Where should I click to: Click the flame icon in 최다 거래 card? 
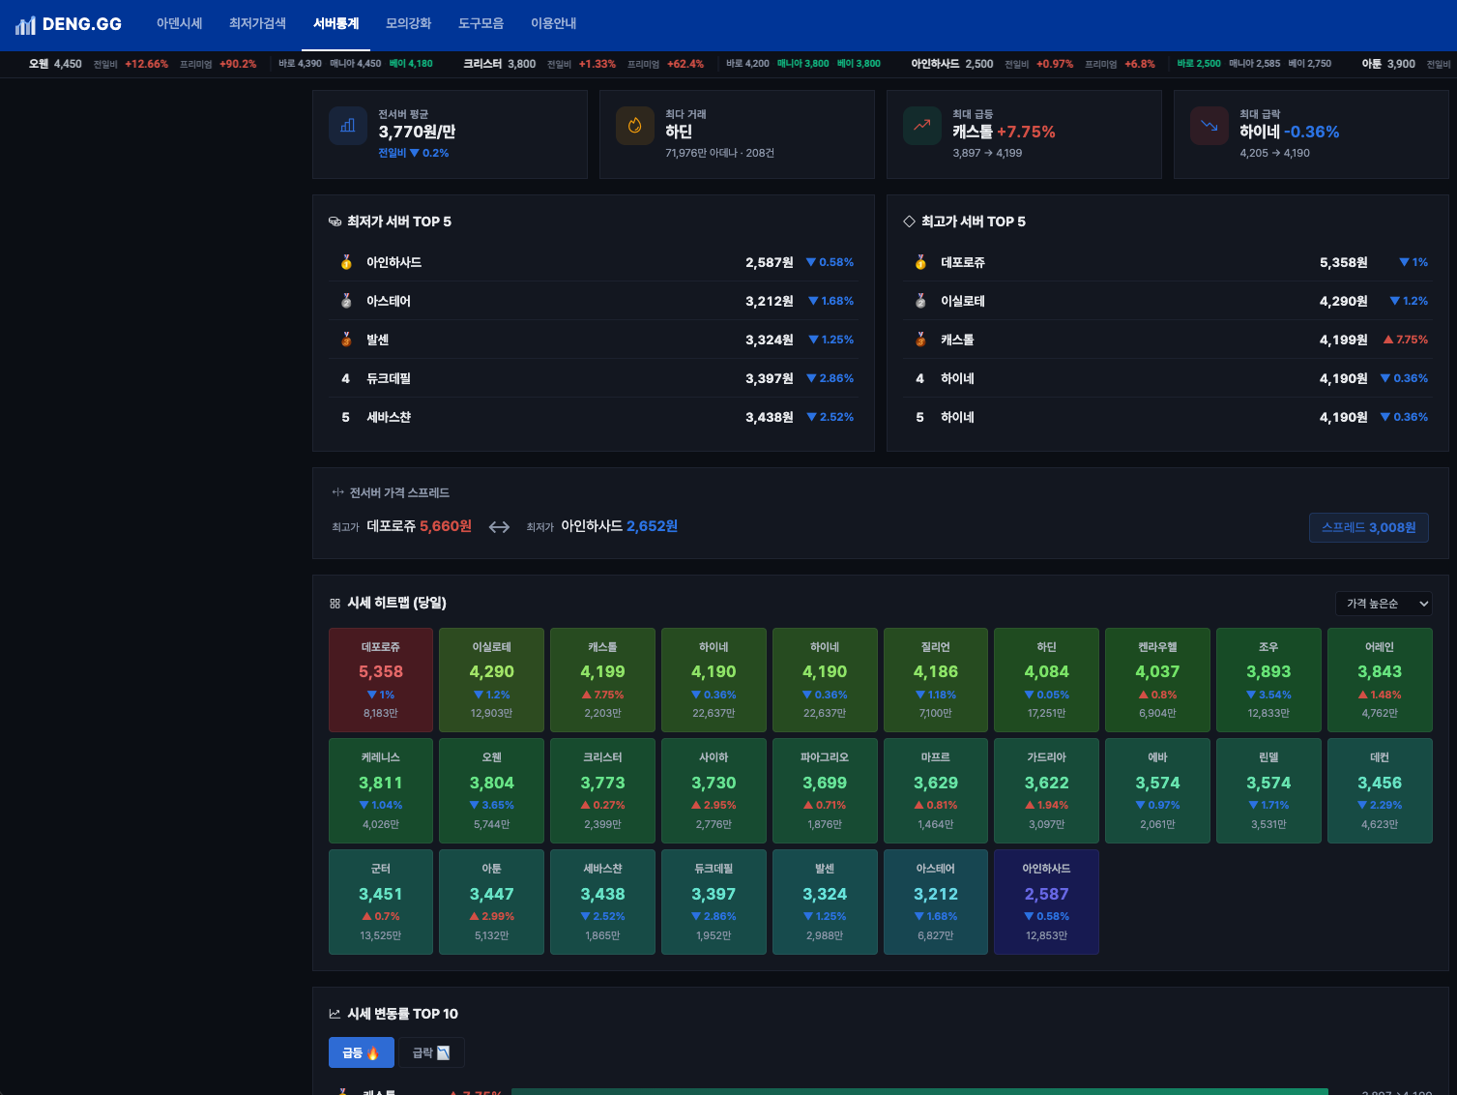point(635,126)
